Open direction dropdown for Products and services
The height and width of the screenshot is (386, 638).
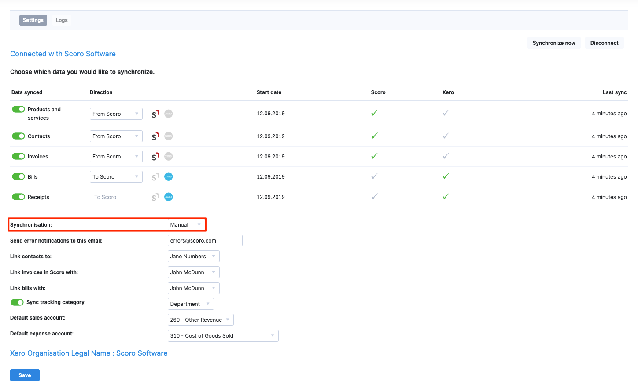coord(116,114)
